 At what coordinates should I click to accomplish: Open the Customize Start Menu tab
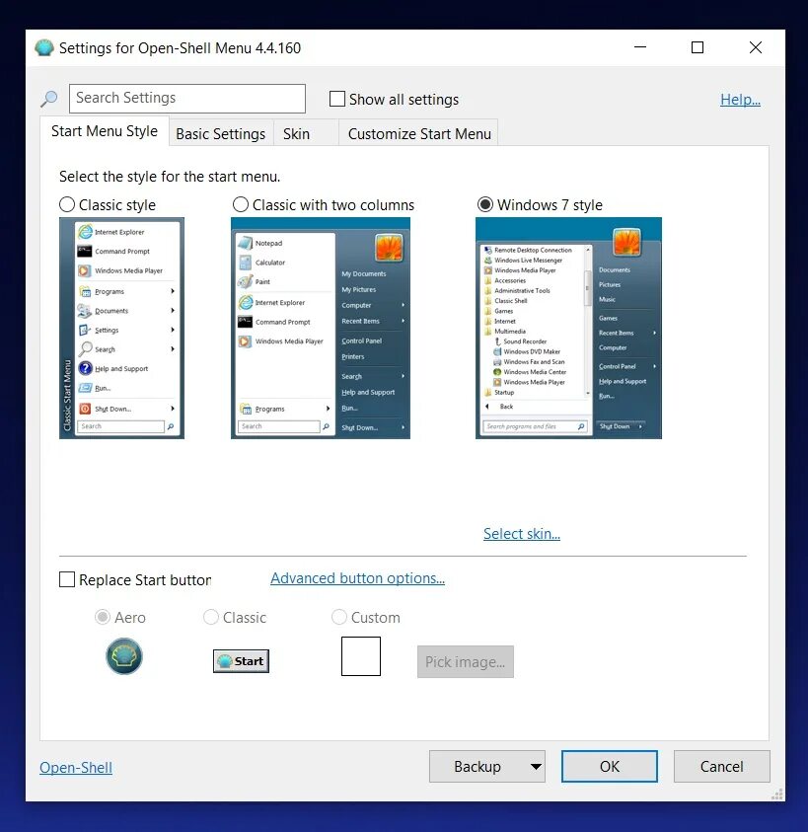pyautogui.click(x=418, y=133)
